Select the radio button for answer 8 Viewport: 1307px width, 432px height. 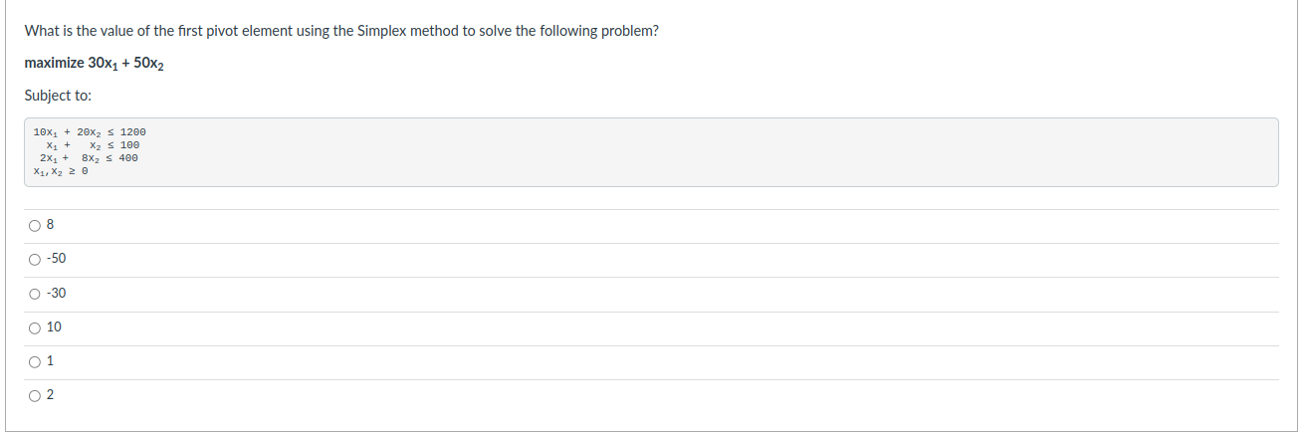coord(35,226)
